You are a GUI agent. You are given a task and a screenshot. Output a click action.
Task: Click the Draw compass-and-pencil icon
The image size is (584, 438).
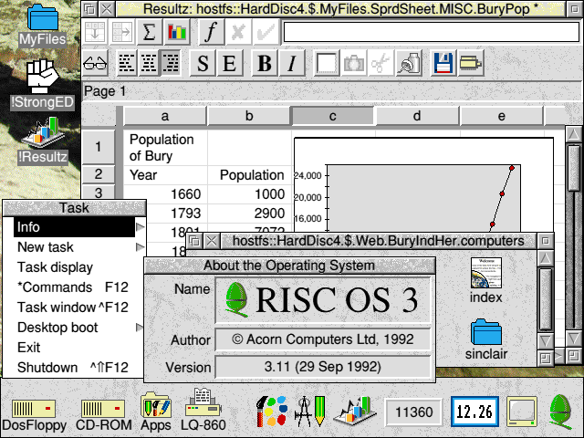[310, 412]
